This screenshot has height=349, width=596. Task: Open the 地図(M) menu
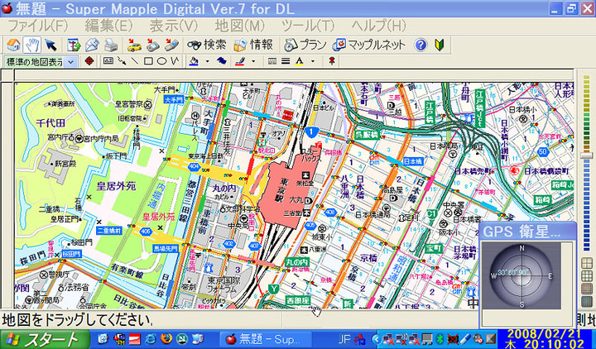pyautogui.click(x=240, y=26)
